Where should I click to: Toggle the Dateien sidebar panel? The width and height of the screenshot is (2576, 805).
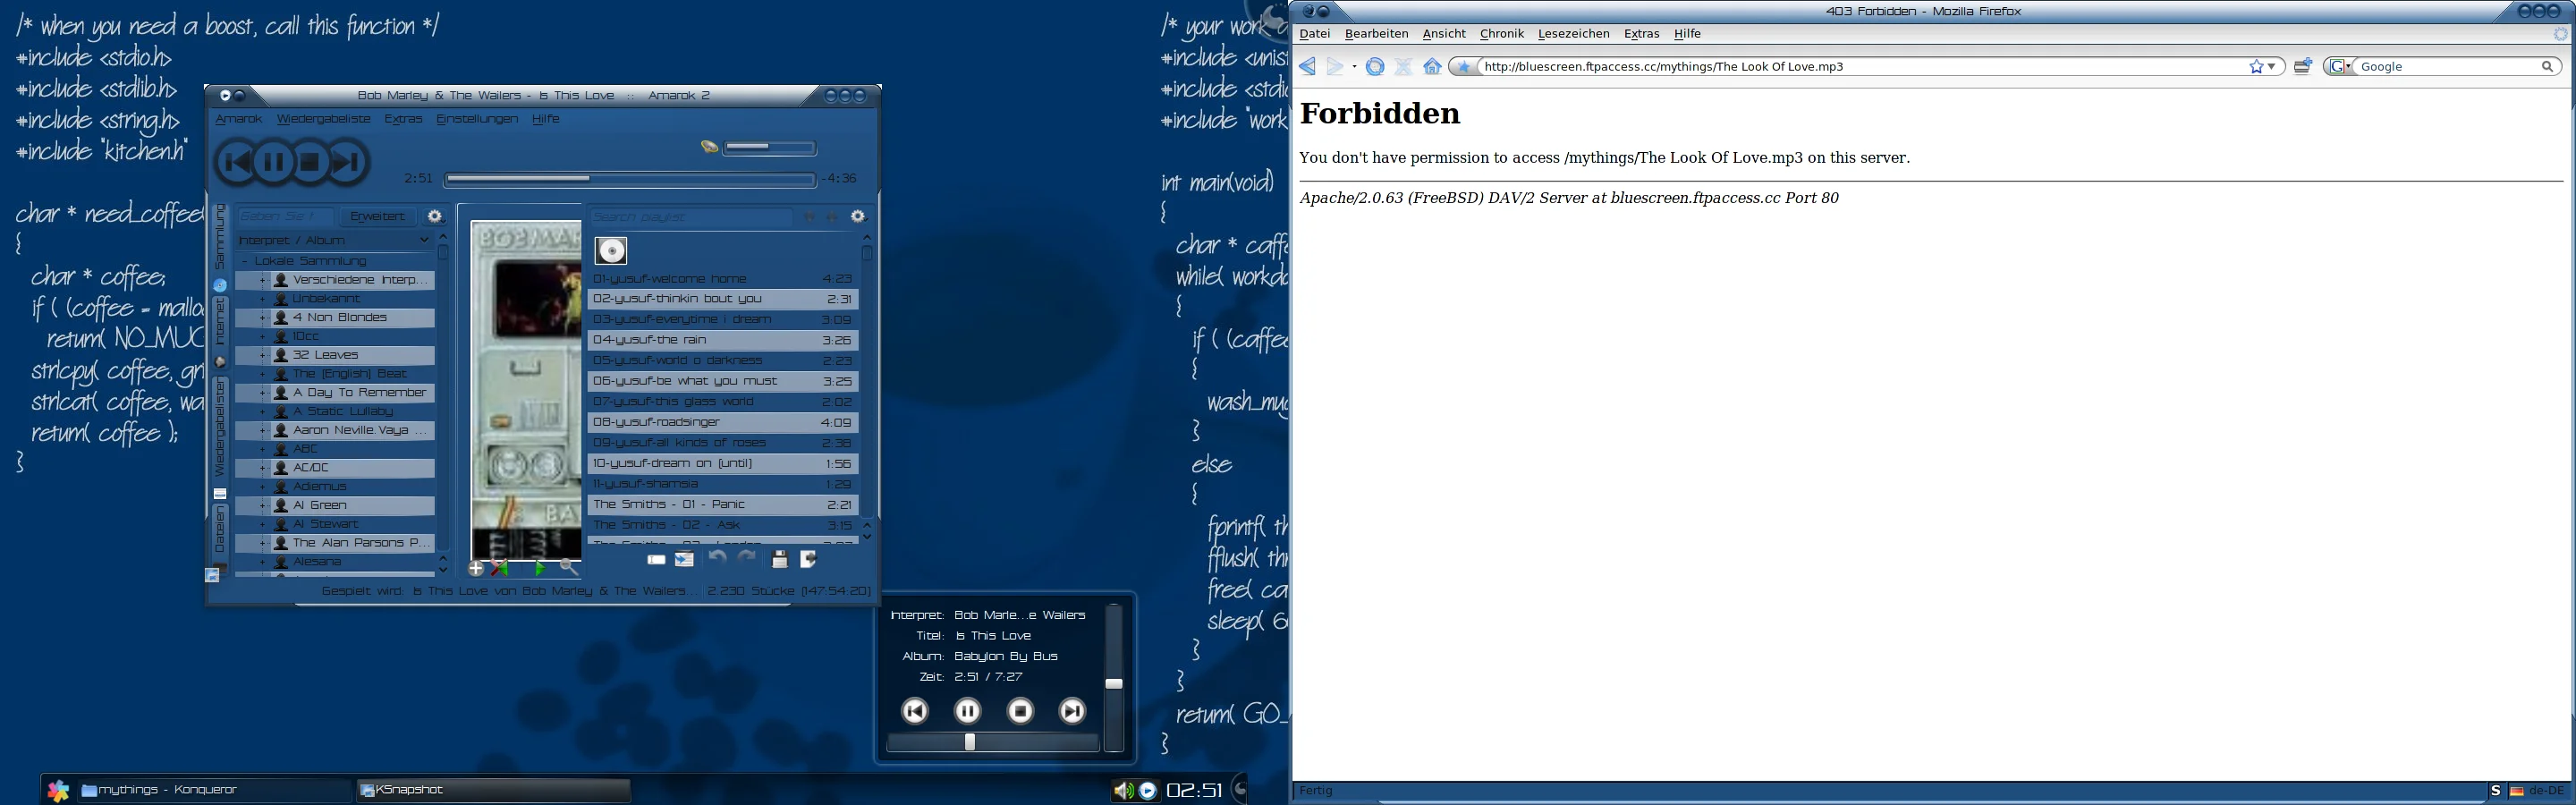[x=220, y=530]
